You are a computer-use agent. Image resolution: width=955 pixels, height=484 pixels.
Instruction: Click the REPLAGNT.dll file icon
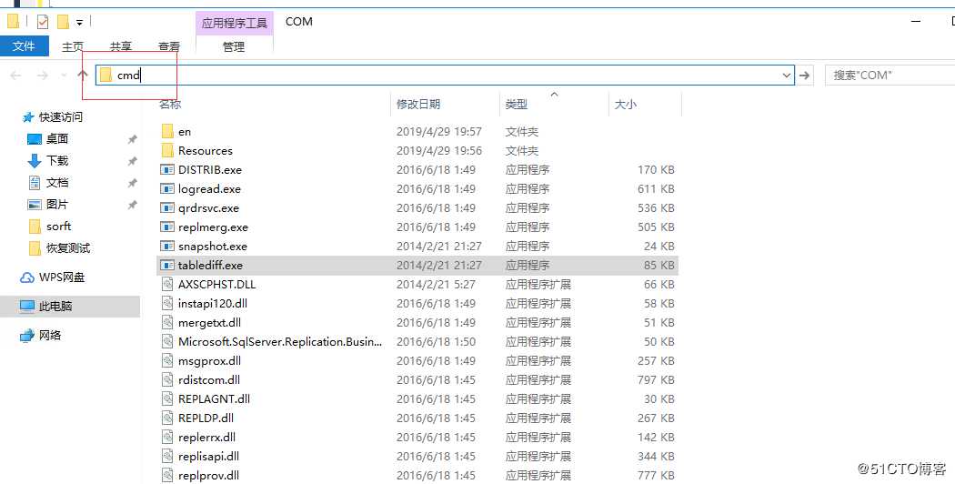pyautogui.click(x=167, y=398)
